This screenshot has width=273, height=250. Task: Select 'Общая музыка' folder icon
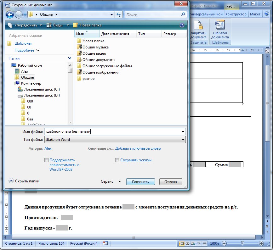(x=79, y=47)
